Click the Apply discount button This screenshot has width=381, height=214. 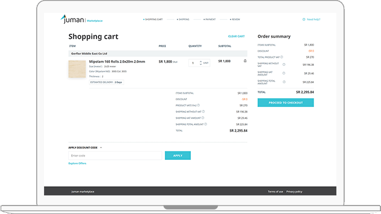178,155
